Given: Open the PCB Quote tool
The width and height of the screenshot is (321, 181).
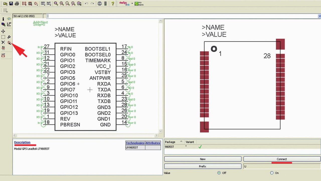Looking at the screenshot, I should pyautogui.click(x=139, y=4).
